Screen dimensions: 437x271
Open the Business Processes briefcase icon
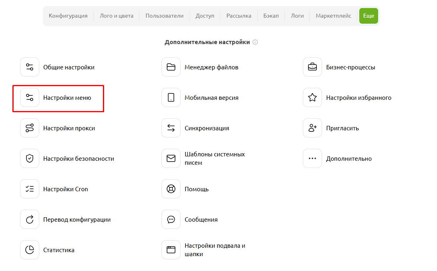point(312,67)
